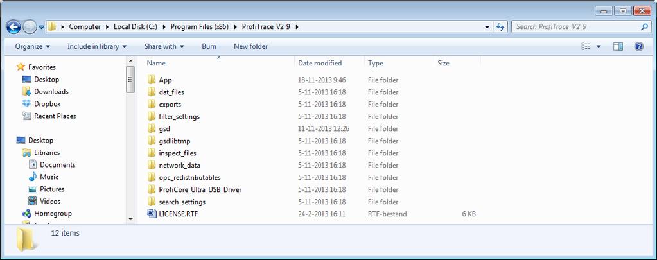Select the opc_redistributables folder icon
657x260 pixels.
(x=152, y=177)
